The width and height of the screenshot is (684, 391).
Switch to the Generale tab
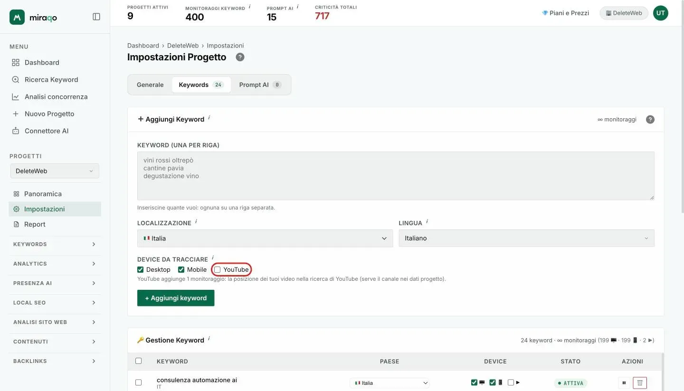(150, 85)
